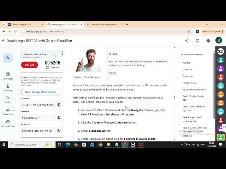Click the ENG language indicator
The height and width of the screenshot is (169, 226).
(x=202, y=145)
